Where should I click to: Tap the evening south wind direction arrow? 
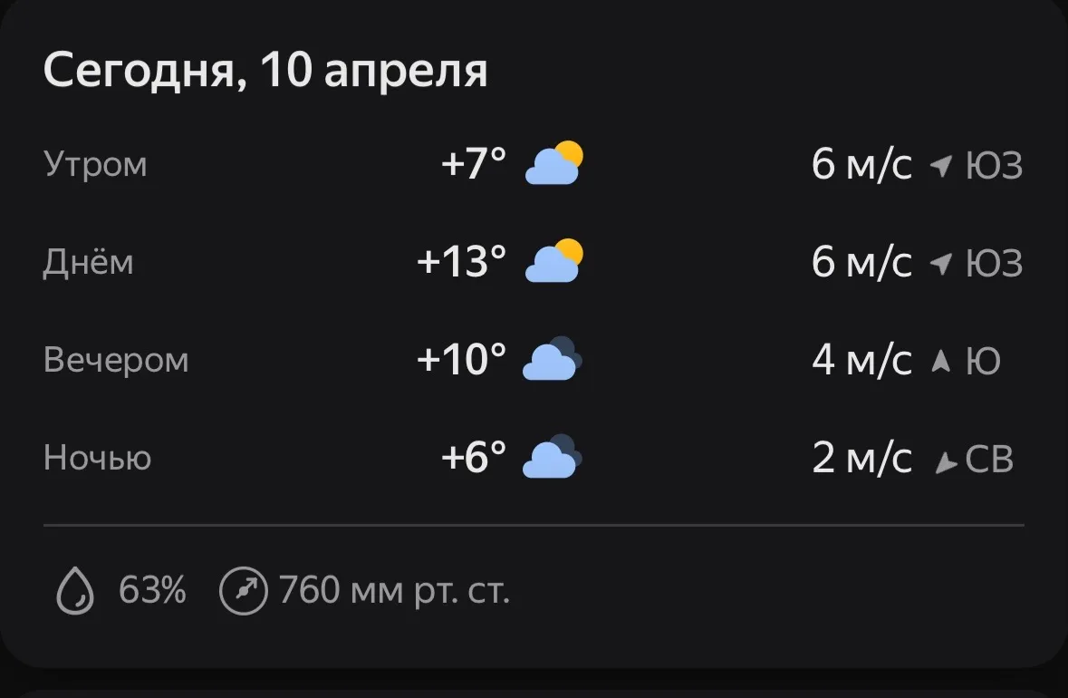pos(942,361)
